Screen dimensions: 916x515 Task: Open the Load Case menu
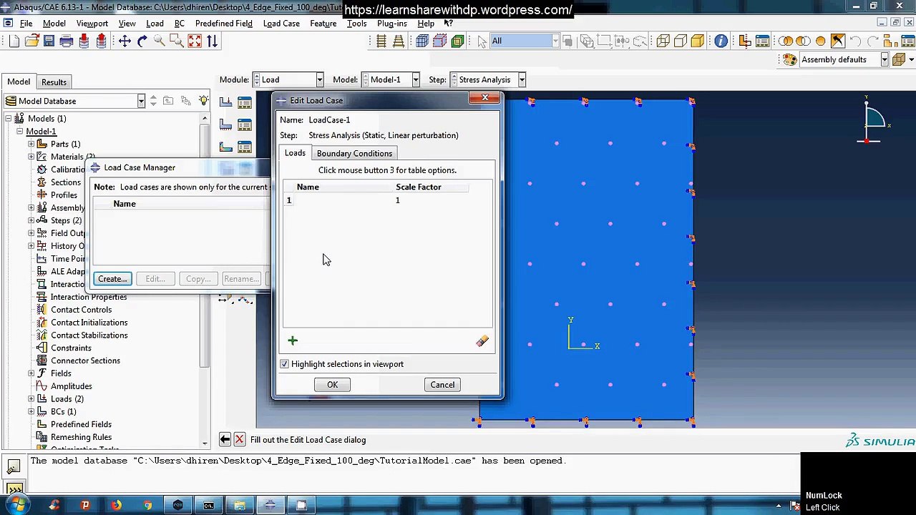tap(281, 23)
